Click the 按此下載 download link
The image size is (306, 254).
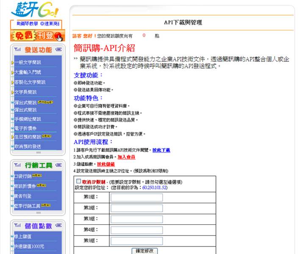click(161, 150)
